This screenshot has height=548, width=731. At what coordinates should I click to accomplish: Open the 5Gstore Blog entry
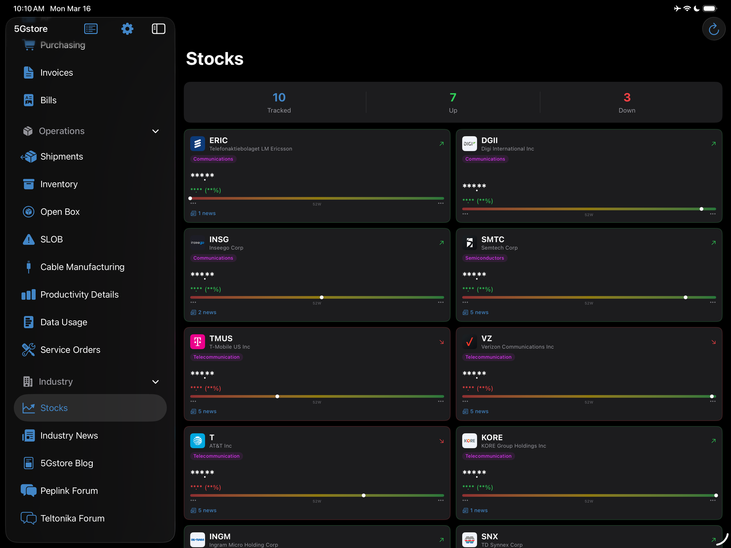click(66, 463)
